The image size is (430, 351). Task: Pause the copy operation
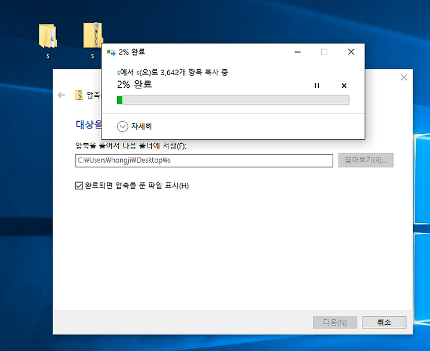317,85
